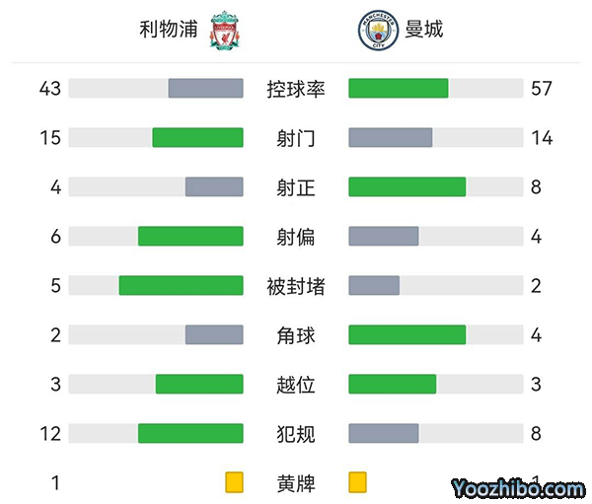Image resolution: width=592 pixels, height=504 pixels.
Task: Click the 越位 stat label
Action: (296, 385)
